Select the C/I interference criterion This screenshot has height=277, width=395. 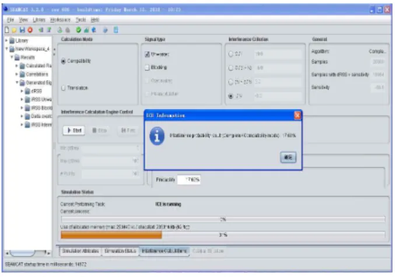(230, 54)
